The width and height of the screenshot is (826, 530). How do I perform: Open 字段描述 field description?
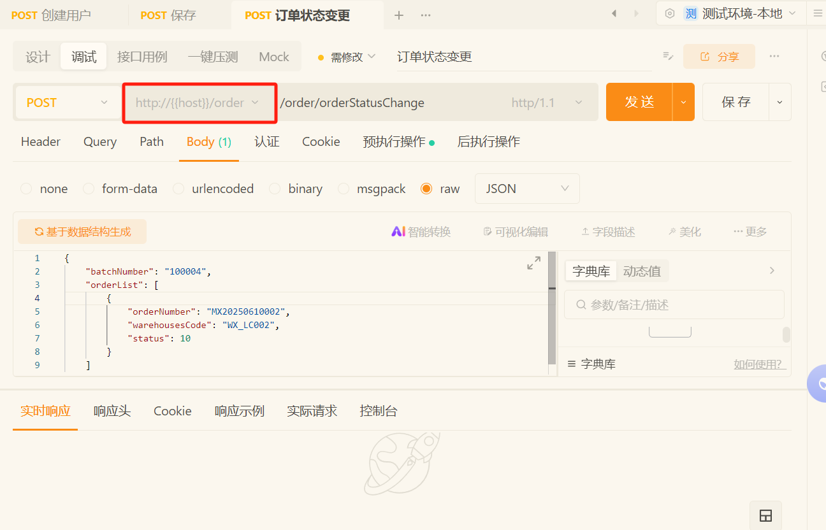click(608, 232)
